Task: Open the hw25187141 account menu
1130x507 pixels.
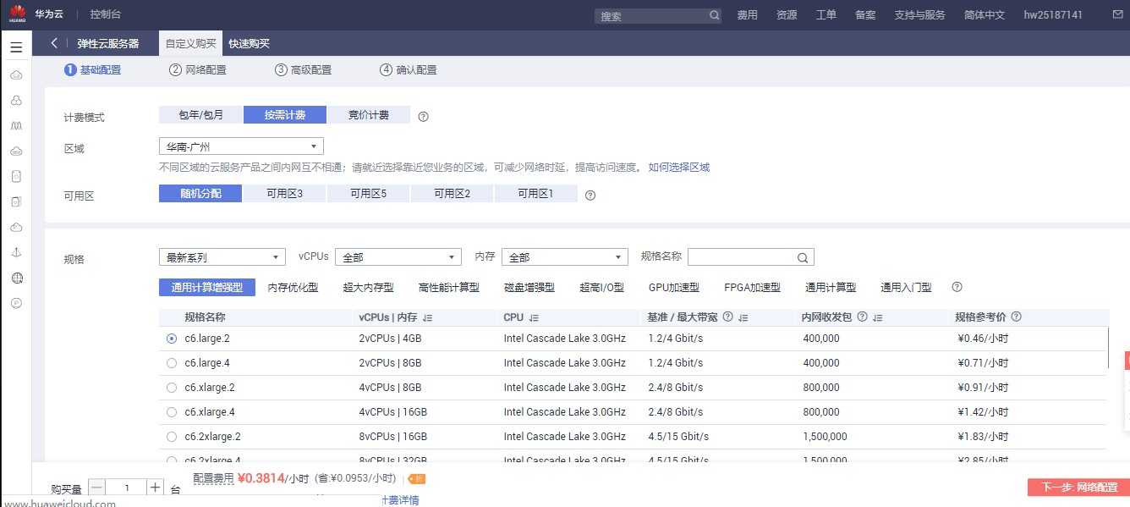Action: tap(1053, 15)
